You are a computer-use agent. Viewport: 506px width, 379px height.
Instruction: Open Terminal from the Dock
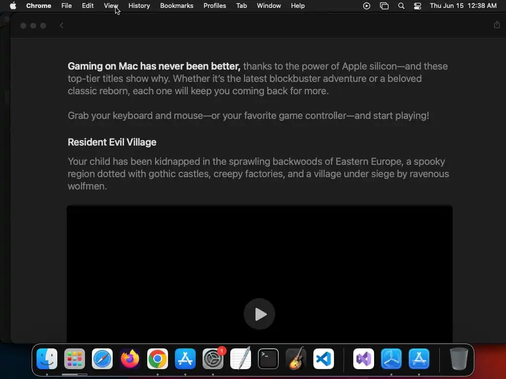268,359
